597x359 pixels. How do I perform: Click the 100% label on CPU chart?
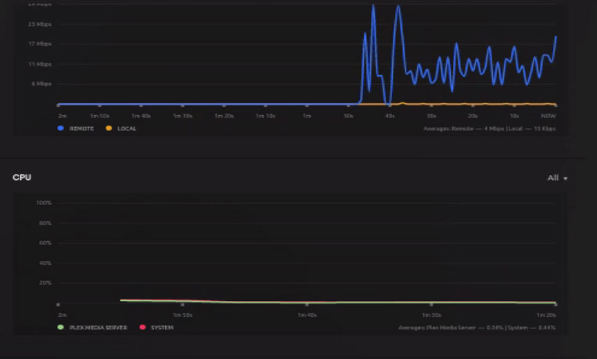44,203
